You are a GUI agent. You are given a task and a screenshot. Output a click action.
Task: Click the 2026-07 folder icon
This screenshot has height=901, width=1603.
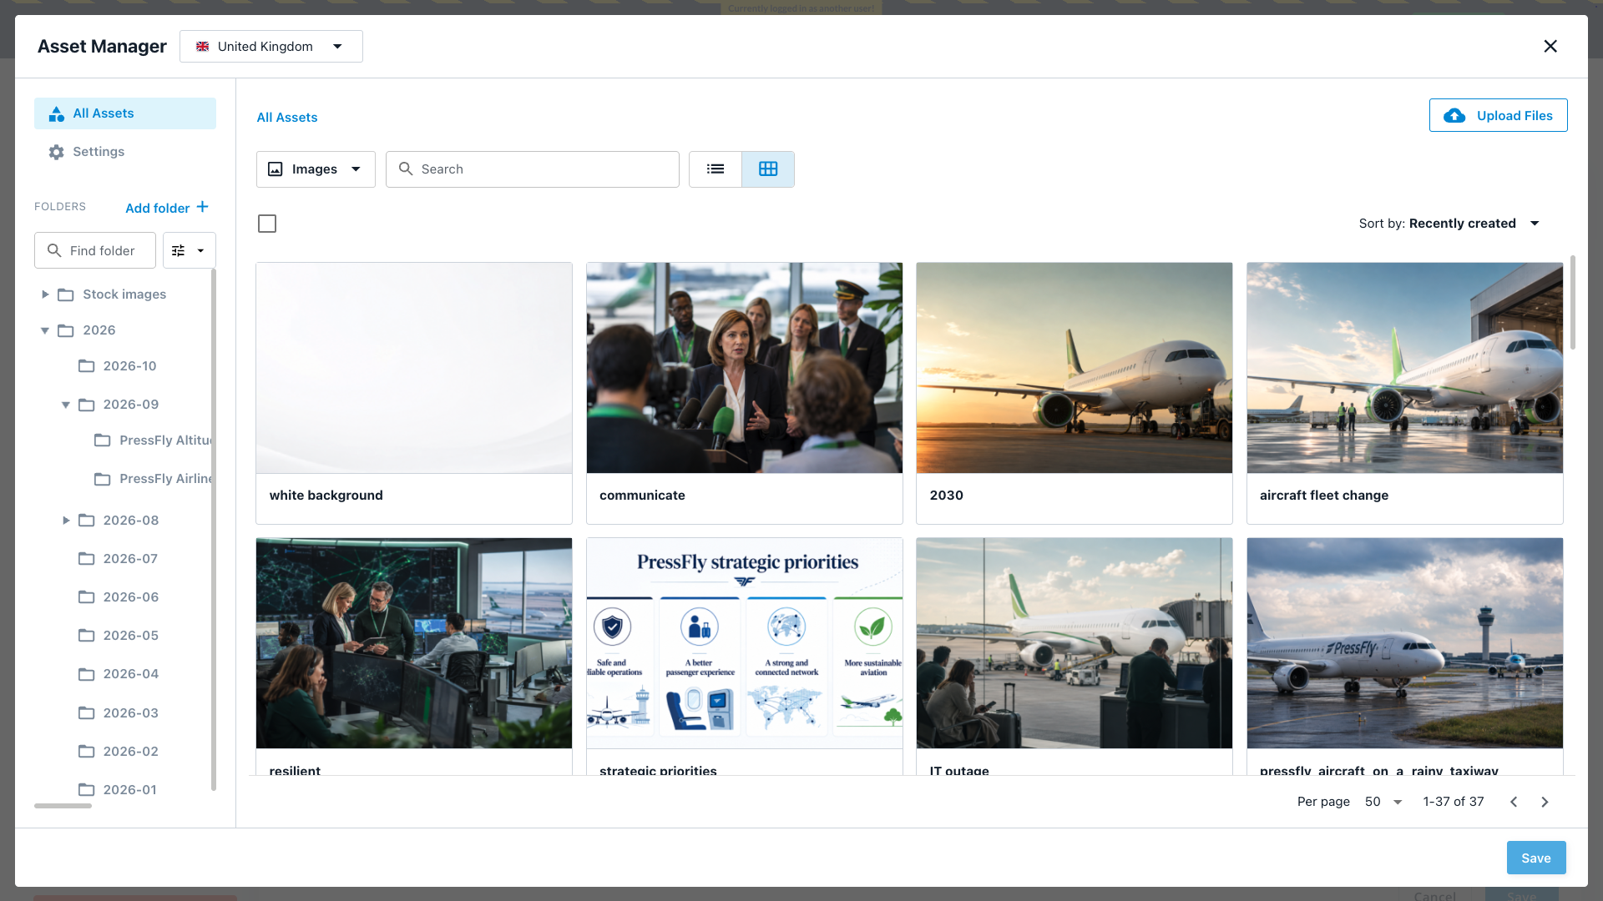pyautogui.click(x=86, y=559)
